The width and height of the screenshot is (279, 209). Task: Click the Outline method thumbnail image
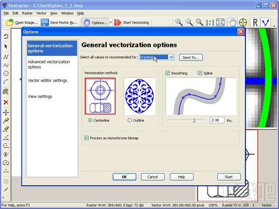coord(139,96)
